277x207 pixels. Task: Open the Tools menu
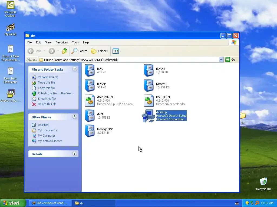point(75,42)
